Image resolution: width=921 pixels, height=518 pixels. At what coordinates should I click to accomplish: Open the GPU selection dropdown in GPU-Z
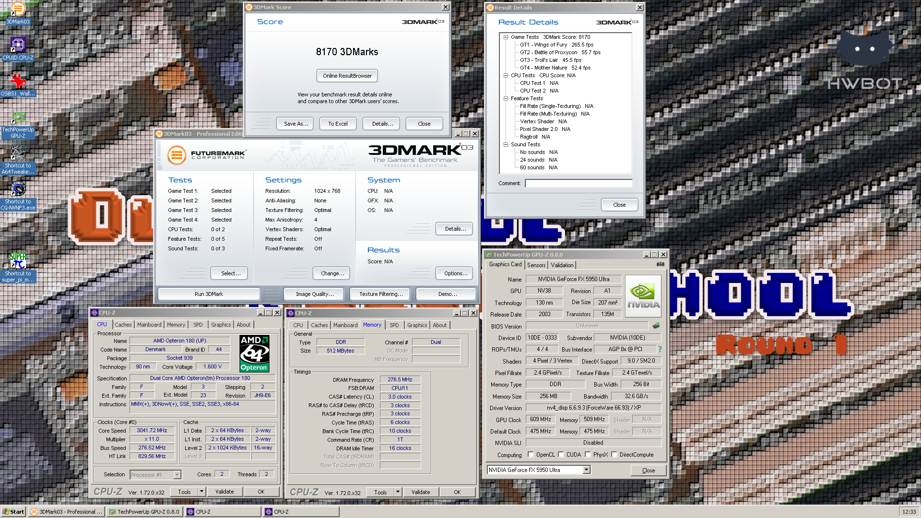point(586,470)
